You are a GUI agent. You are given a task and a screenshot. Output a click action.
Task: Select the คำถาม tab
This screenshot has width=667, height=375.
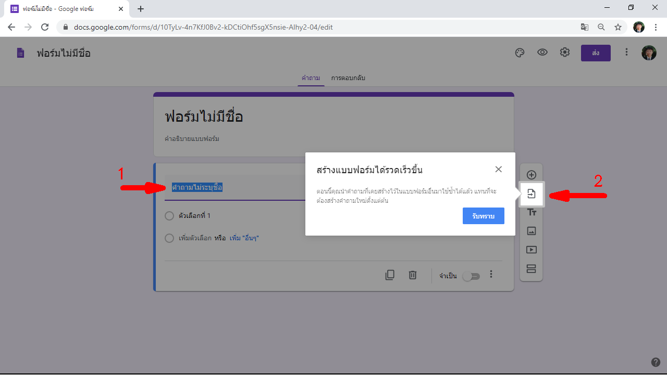tap(311, 78)
